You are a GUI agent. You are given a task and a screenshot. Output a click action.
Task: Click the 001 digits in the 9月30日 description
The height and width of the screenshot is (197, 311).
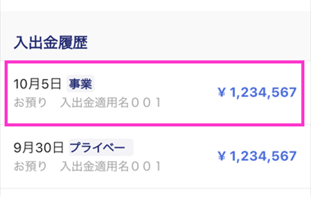click(x=146, y=166)
